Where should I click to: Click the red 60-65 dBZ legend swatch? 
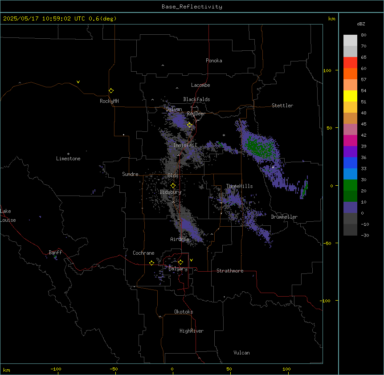(x=350, y=62)
